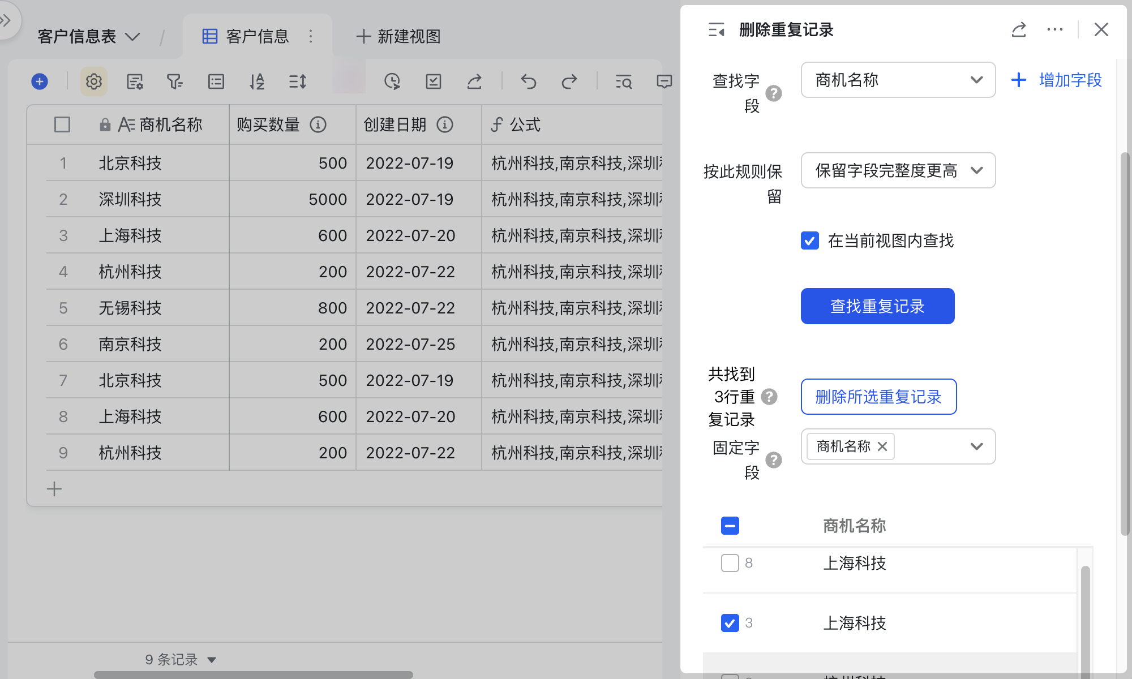Open the group records icon
This screenshot has height=679, width=1132.
click(x=216, y=81)
